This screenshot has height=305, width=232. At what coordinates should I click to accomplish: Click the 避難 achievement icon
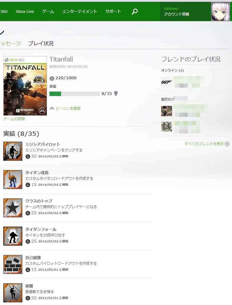tap(13, 293)
